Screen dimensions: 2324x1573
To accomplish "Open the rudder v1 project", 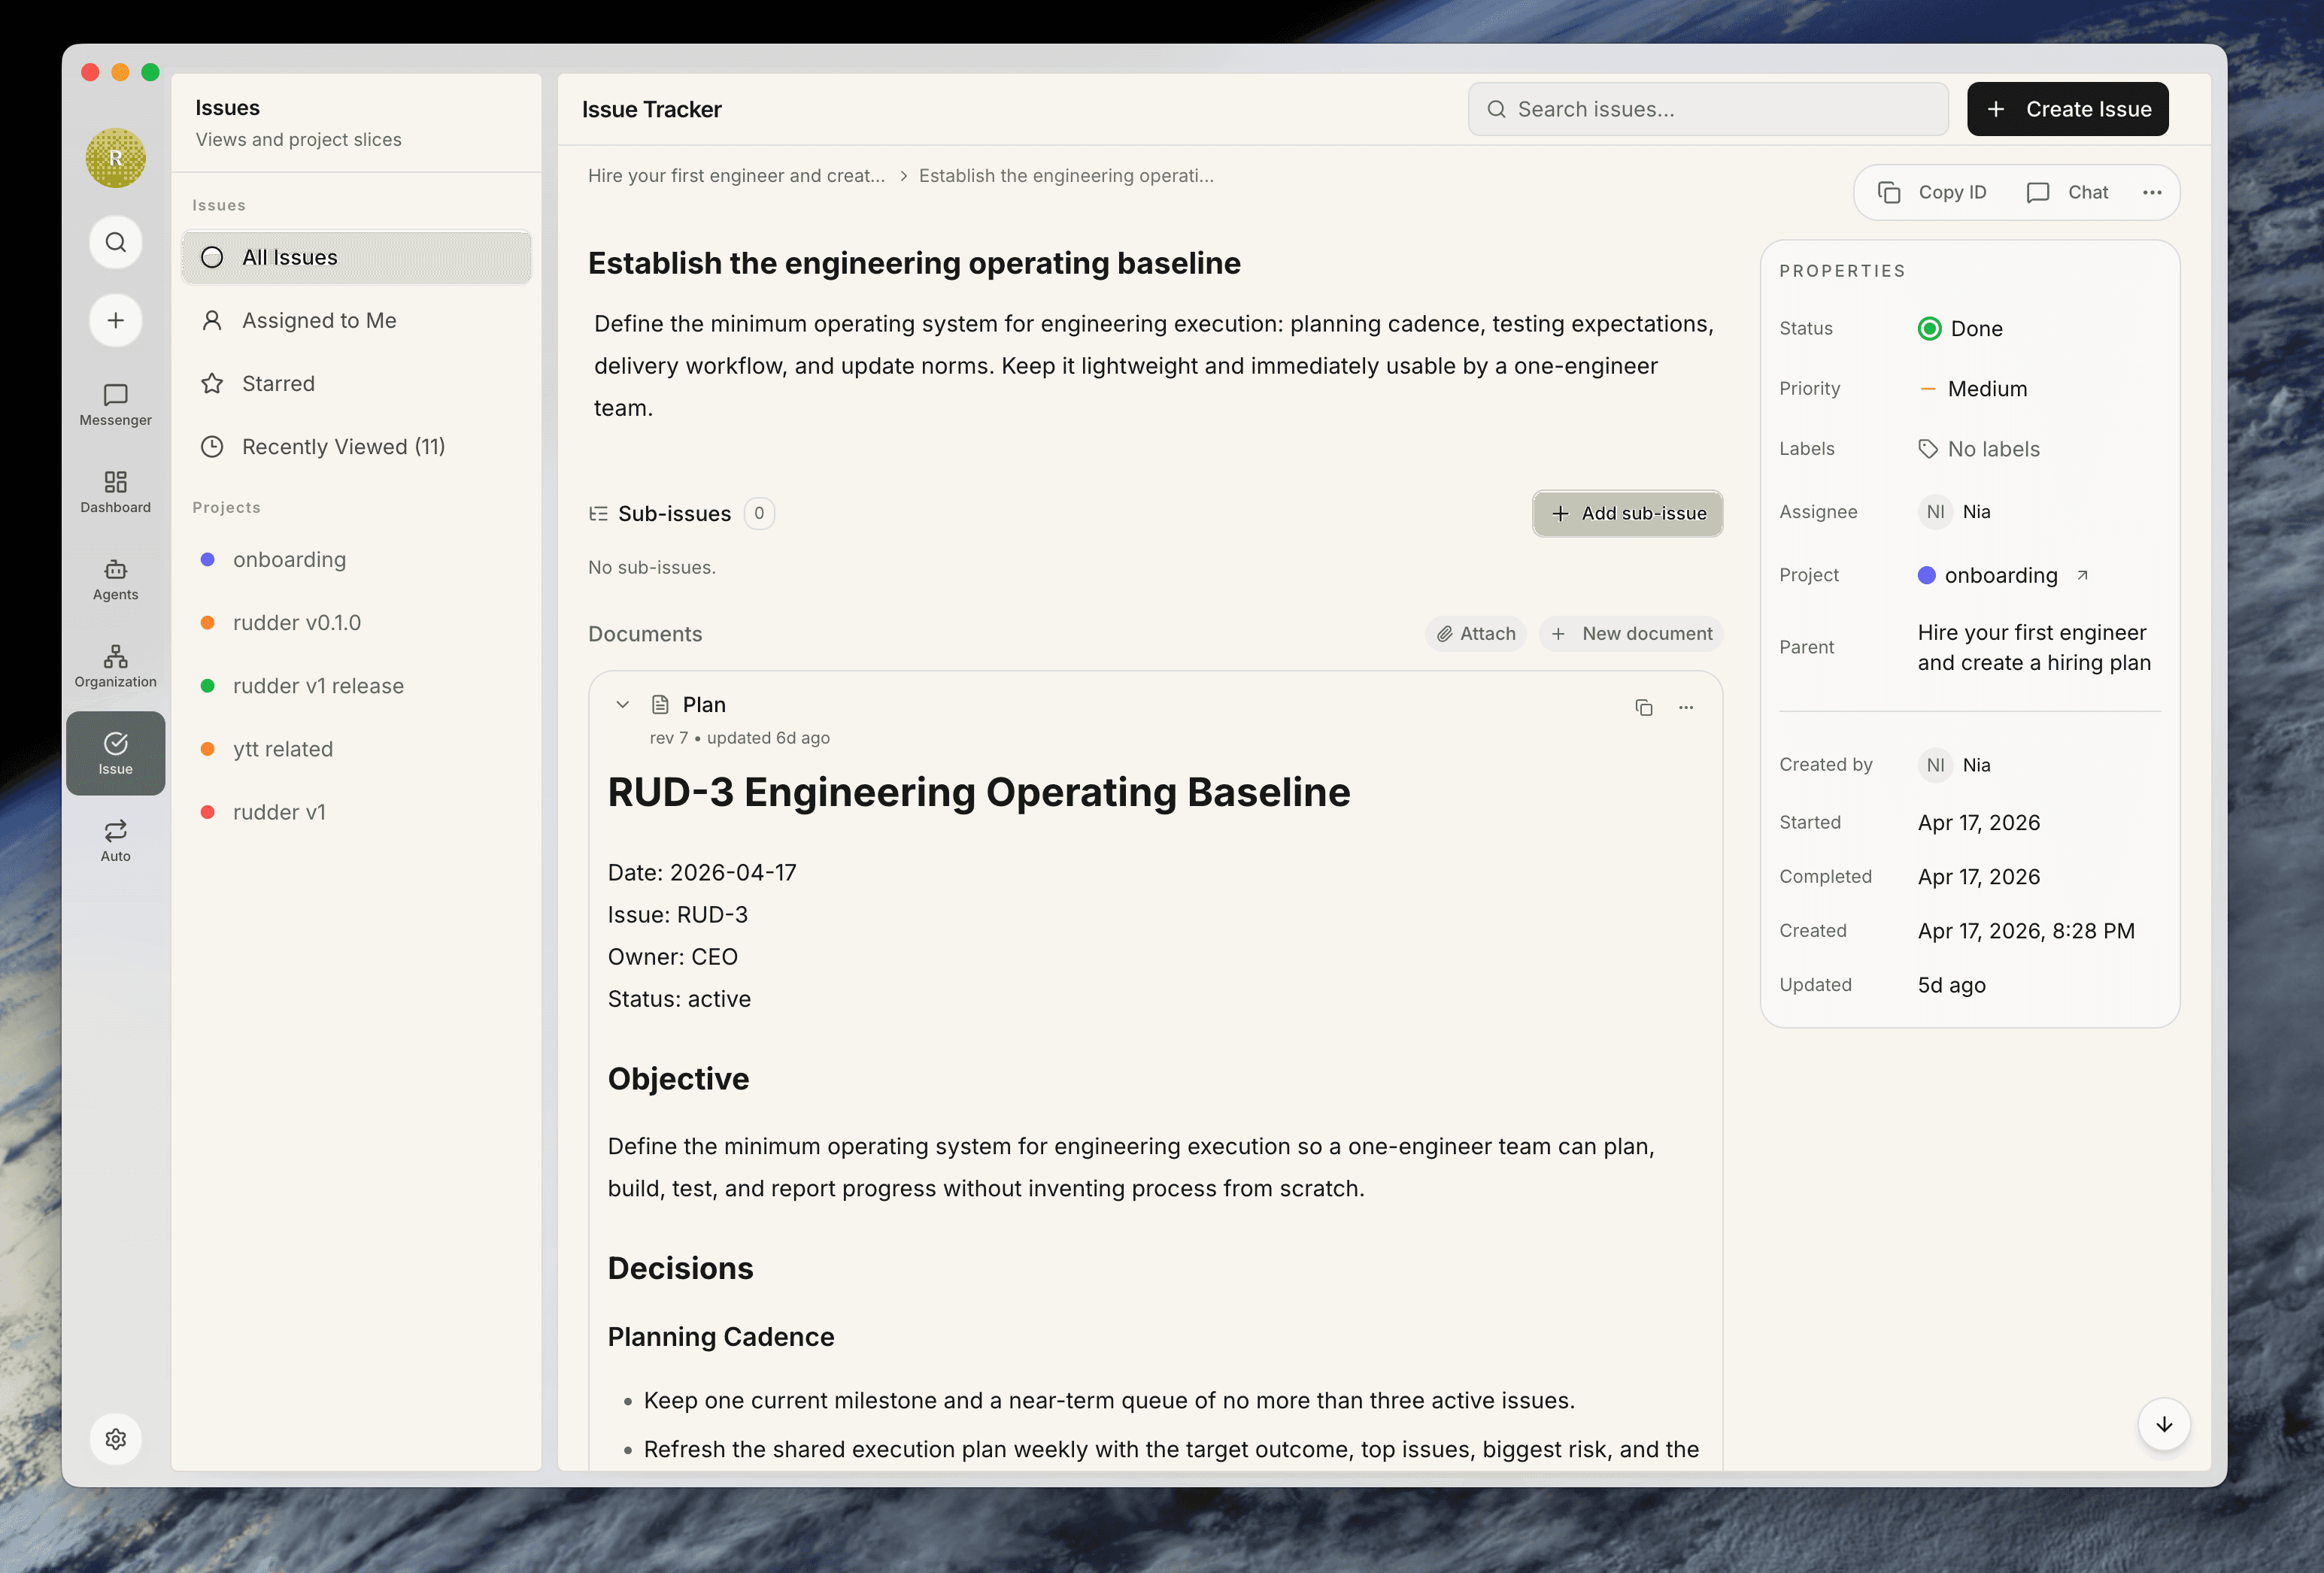I will click(x=356, y=812).
